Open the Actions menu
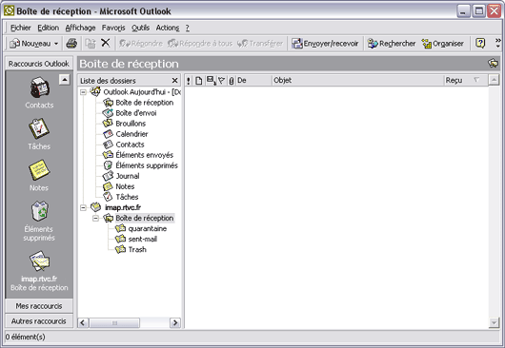This screenshot has height=348, width=505. pos(168,28)
